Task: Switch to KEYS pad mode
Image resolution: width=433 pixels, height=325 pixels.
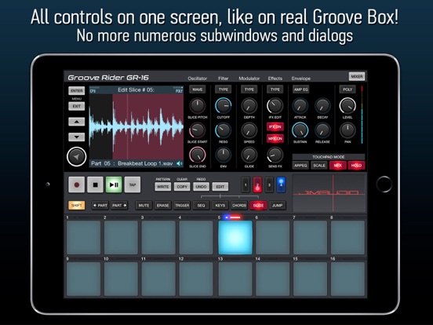Action: point(220,206)
